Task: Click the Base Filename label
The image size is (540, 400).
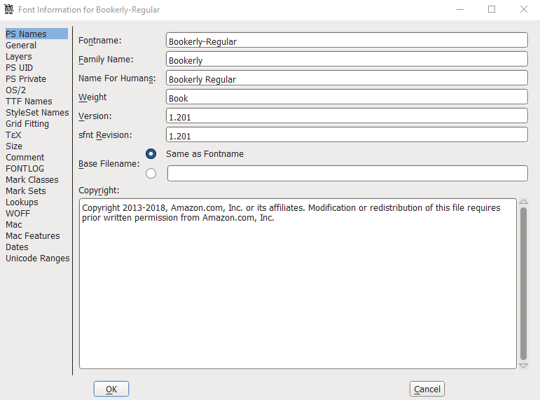Action: point(109,164)
